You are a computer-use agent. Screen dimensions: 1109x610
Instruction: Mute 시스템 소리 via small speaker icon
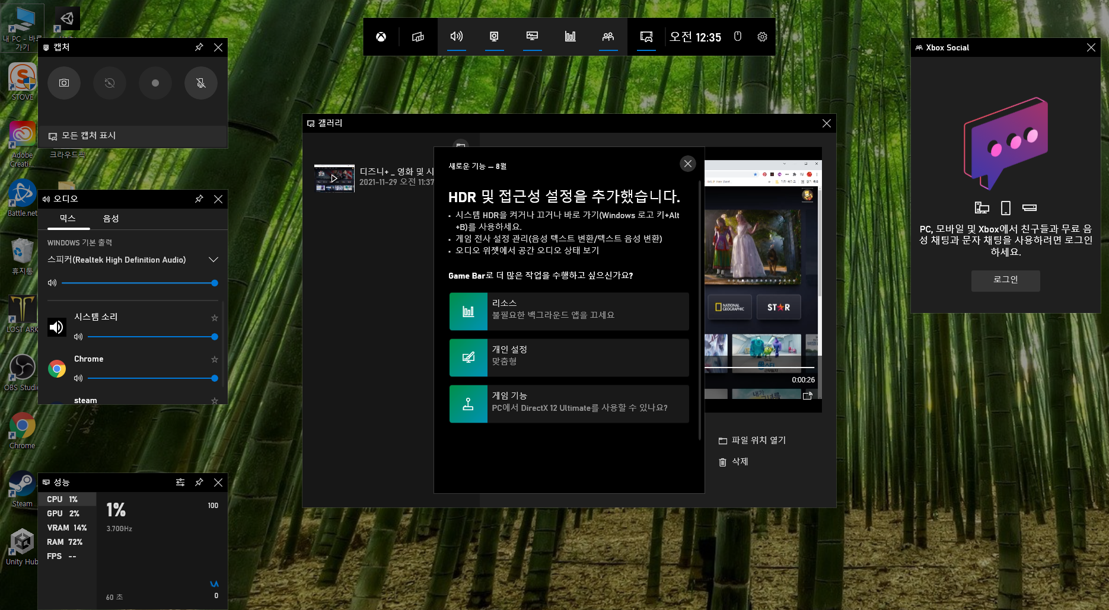pos(78,337)
